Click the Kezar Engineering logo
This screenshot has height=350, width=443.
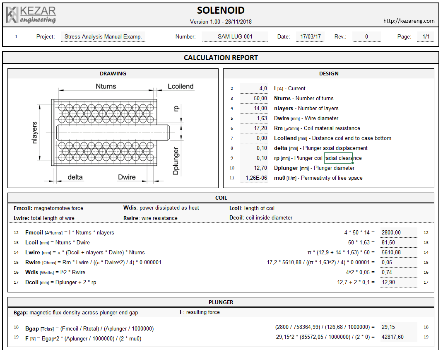(x=31, y=15)
